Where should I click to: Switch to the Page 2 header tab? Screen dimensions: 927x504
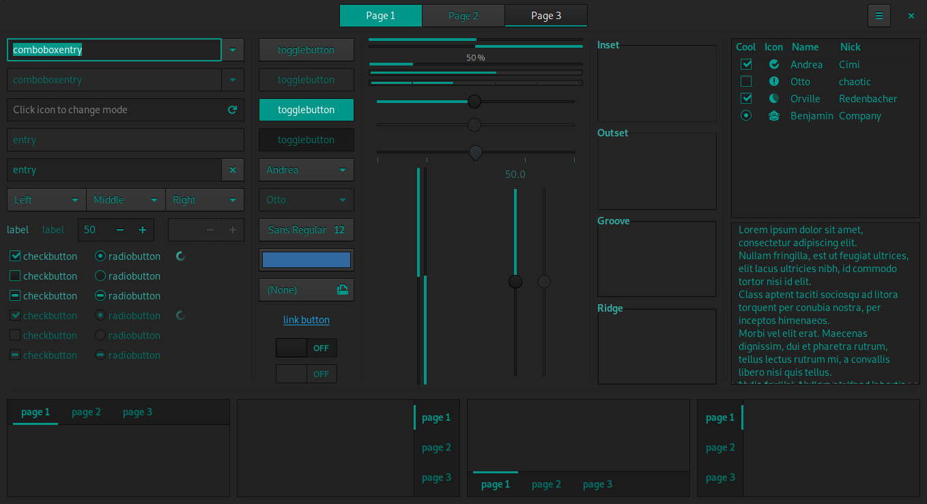tap(463, 16)
